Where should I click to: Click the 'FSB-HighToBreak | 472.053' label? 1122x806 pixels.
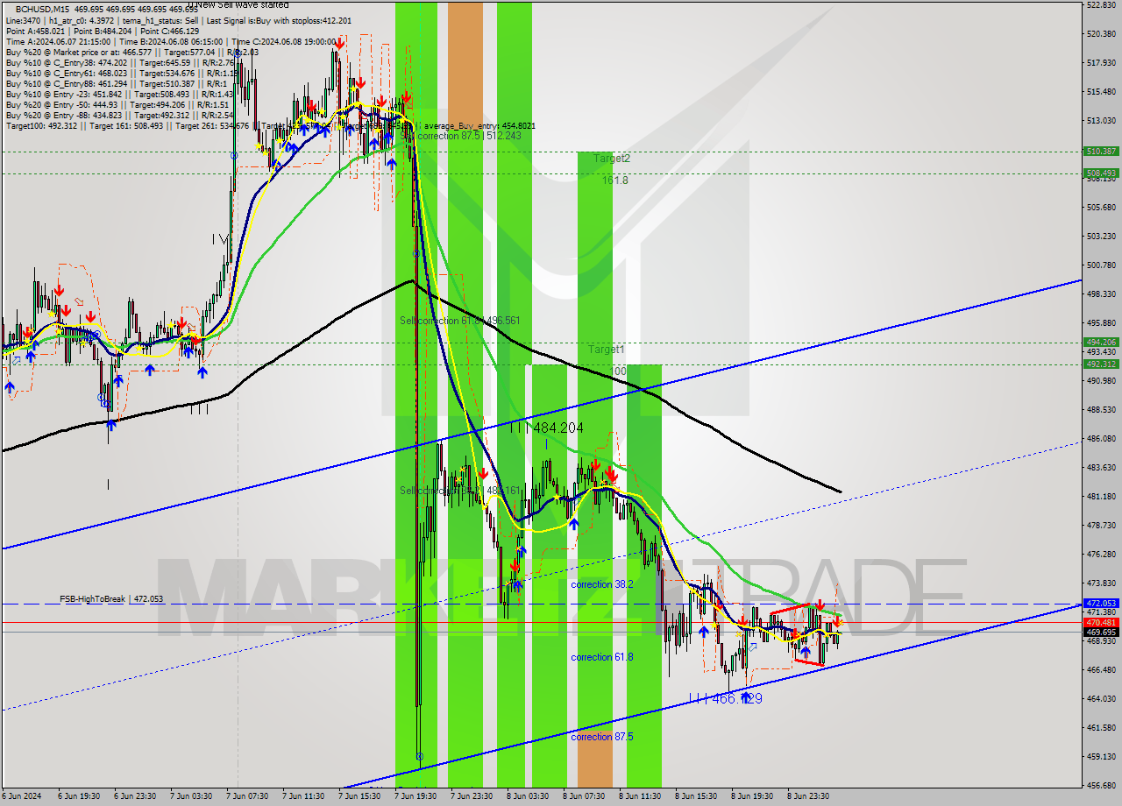pos(111,599)
